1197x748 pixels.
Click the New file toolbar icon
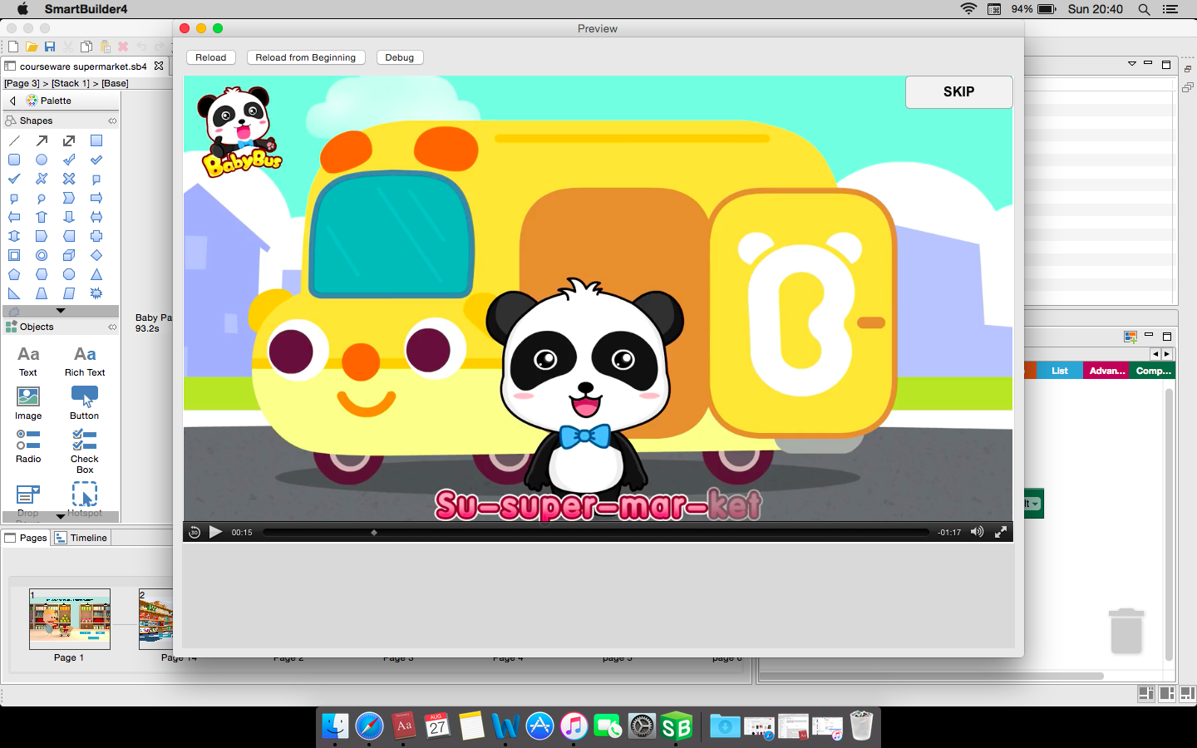click(x=13, y=47)
